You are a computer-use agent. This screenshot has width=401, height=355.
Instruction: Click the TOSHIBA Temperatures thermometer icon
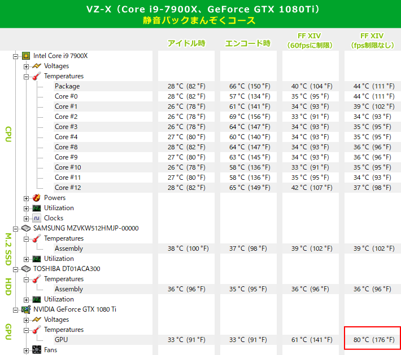(37, 279)
